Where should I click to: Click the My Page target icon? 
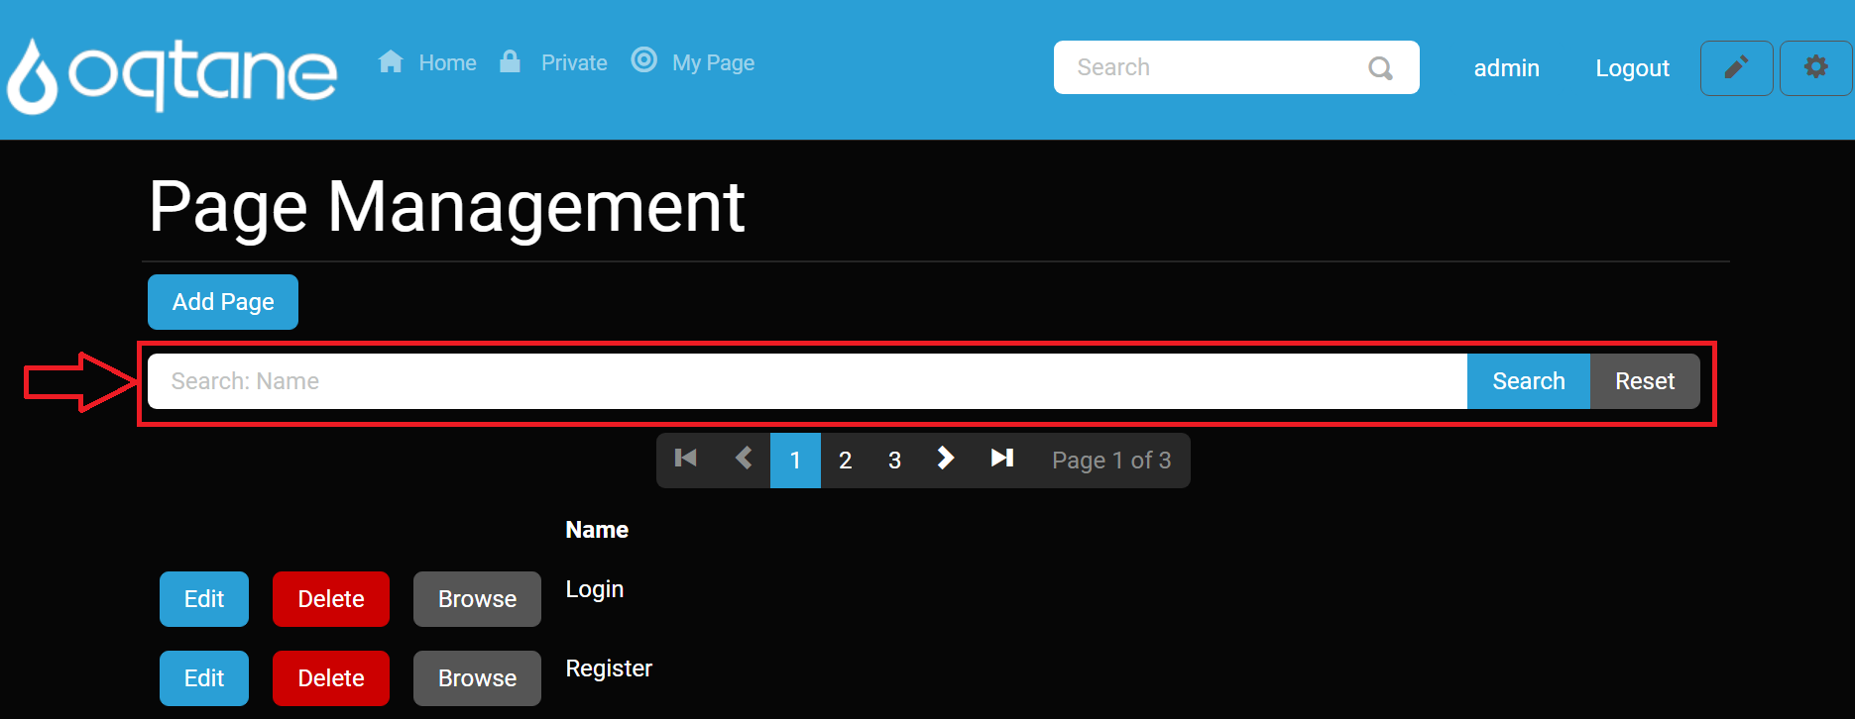click(644, 60)
